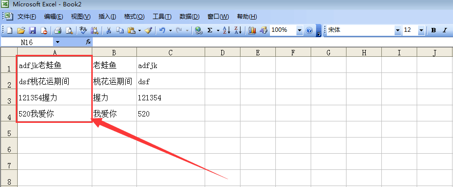The width and height of the screenshot is (453, 187).
Task: Open the 帮助(H) menu
Action: (247, 17)
